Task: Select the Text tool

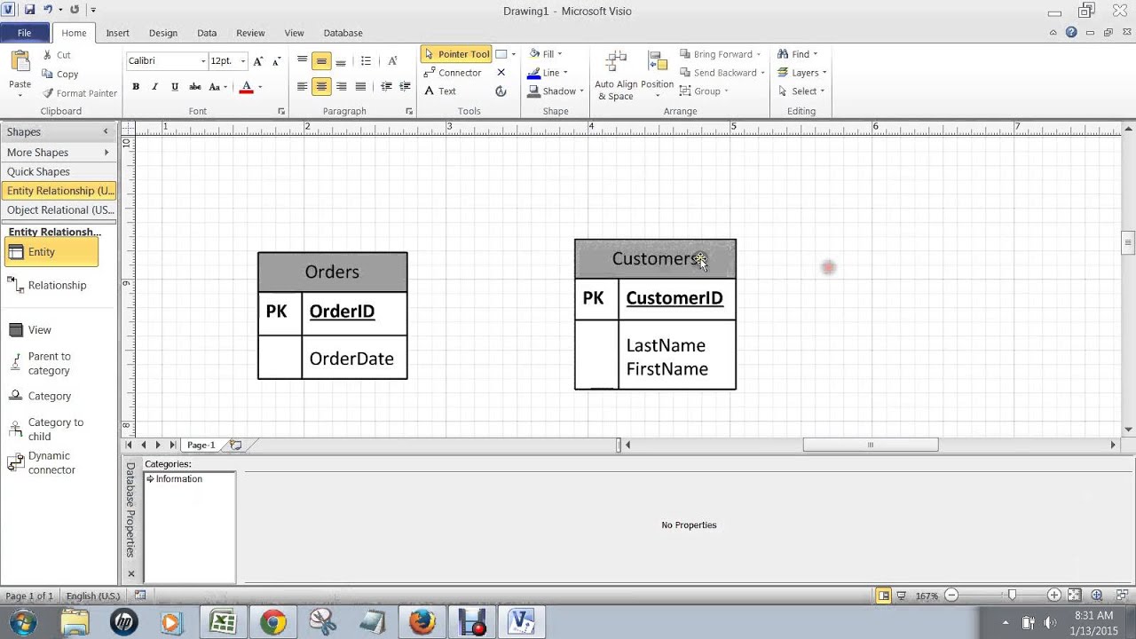Action: [x=440, y=91]
